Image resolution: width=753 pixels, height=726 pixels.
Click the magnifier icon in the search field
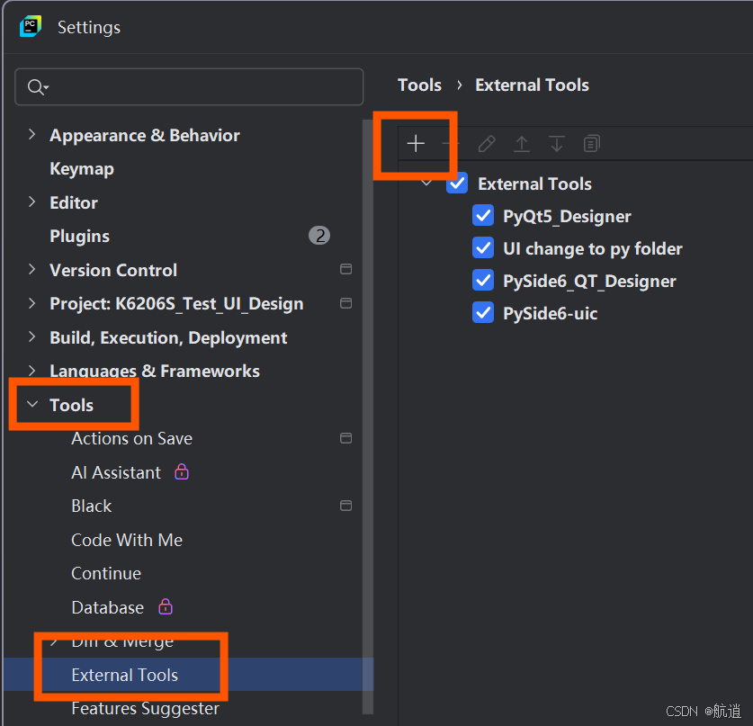[x=36, y=86]
